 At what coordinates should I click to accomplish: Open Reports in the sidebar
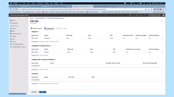(13, 36)
